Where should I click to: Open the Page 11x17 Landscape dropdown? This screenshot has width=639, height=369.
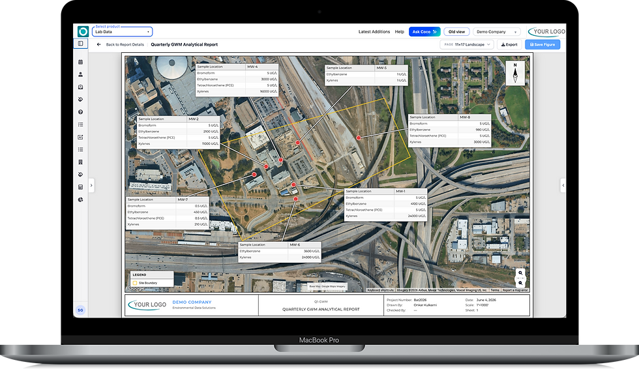pyautogui.click(x=467, y=44)
